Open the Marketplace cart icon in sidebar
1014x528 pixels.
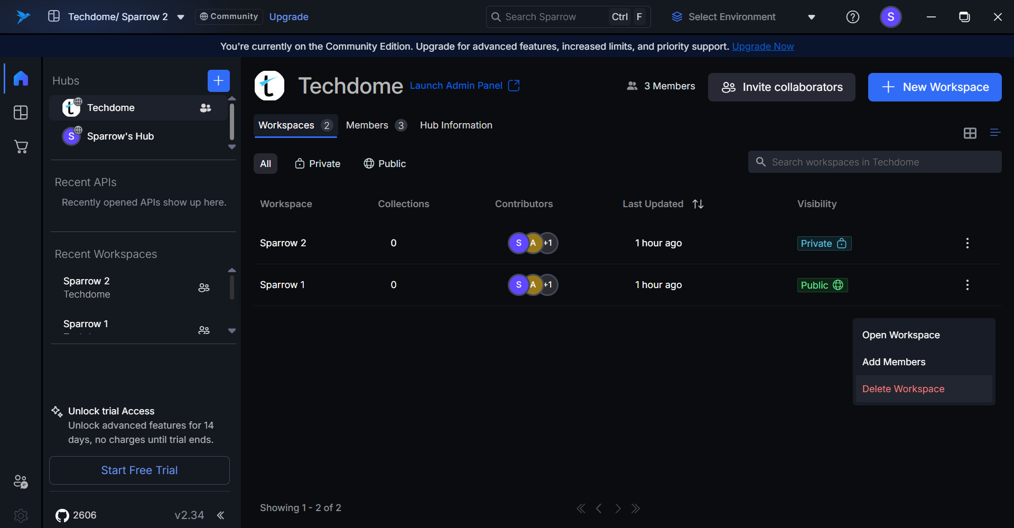[x=21, y=146]
